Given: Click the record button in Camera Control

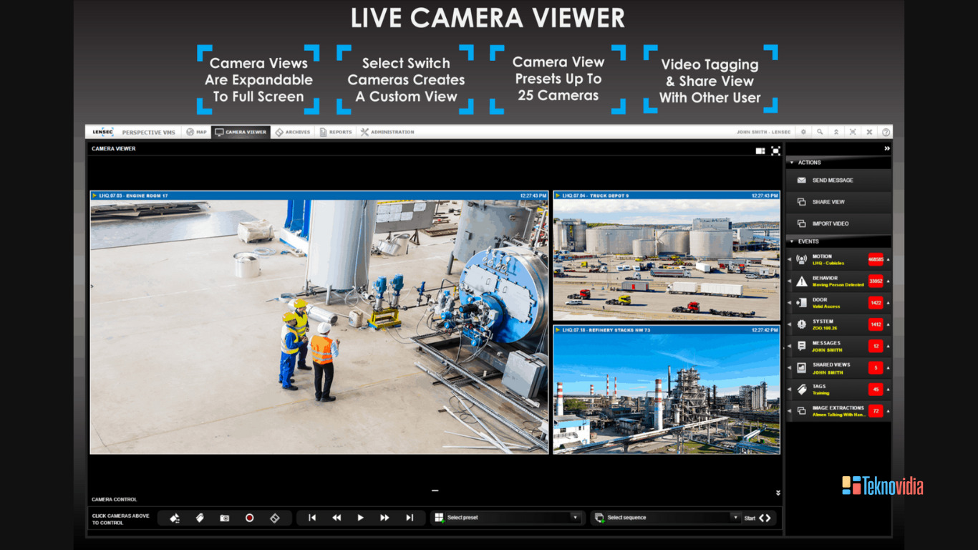Looking at the screenshot, I should coord(249,517).
